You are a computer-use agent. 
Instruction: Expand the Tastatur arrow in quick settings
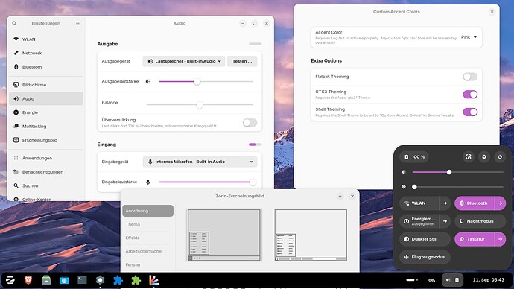500,239
